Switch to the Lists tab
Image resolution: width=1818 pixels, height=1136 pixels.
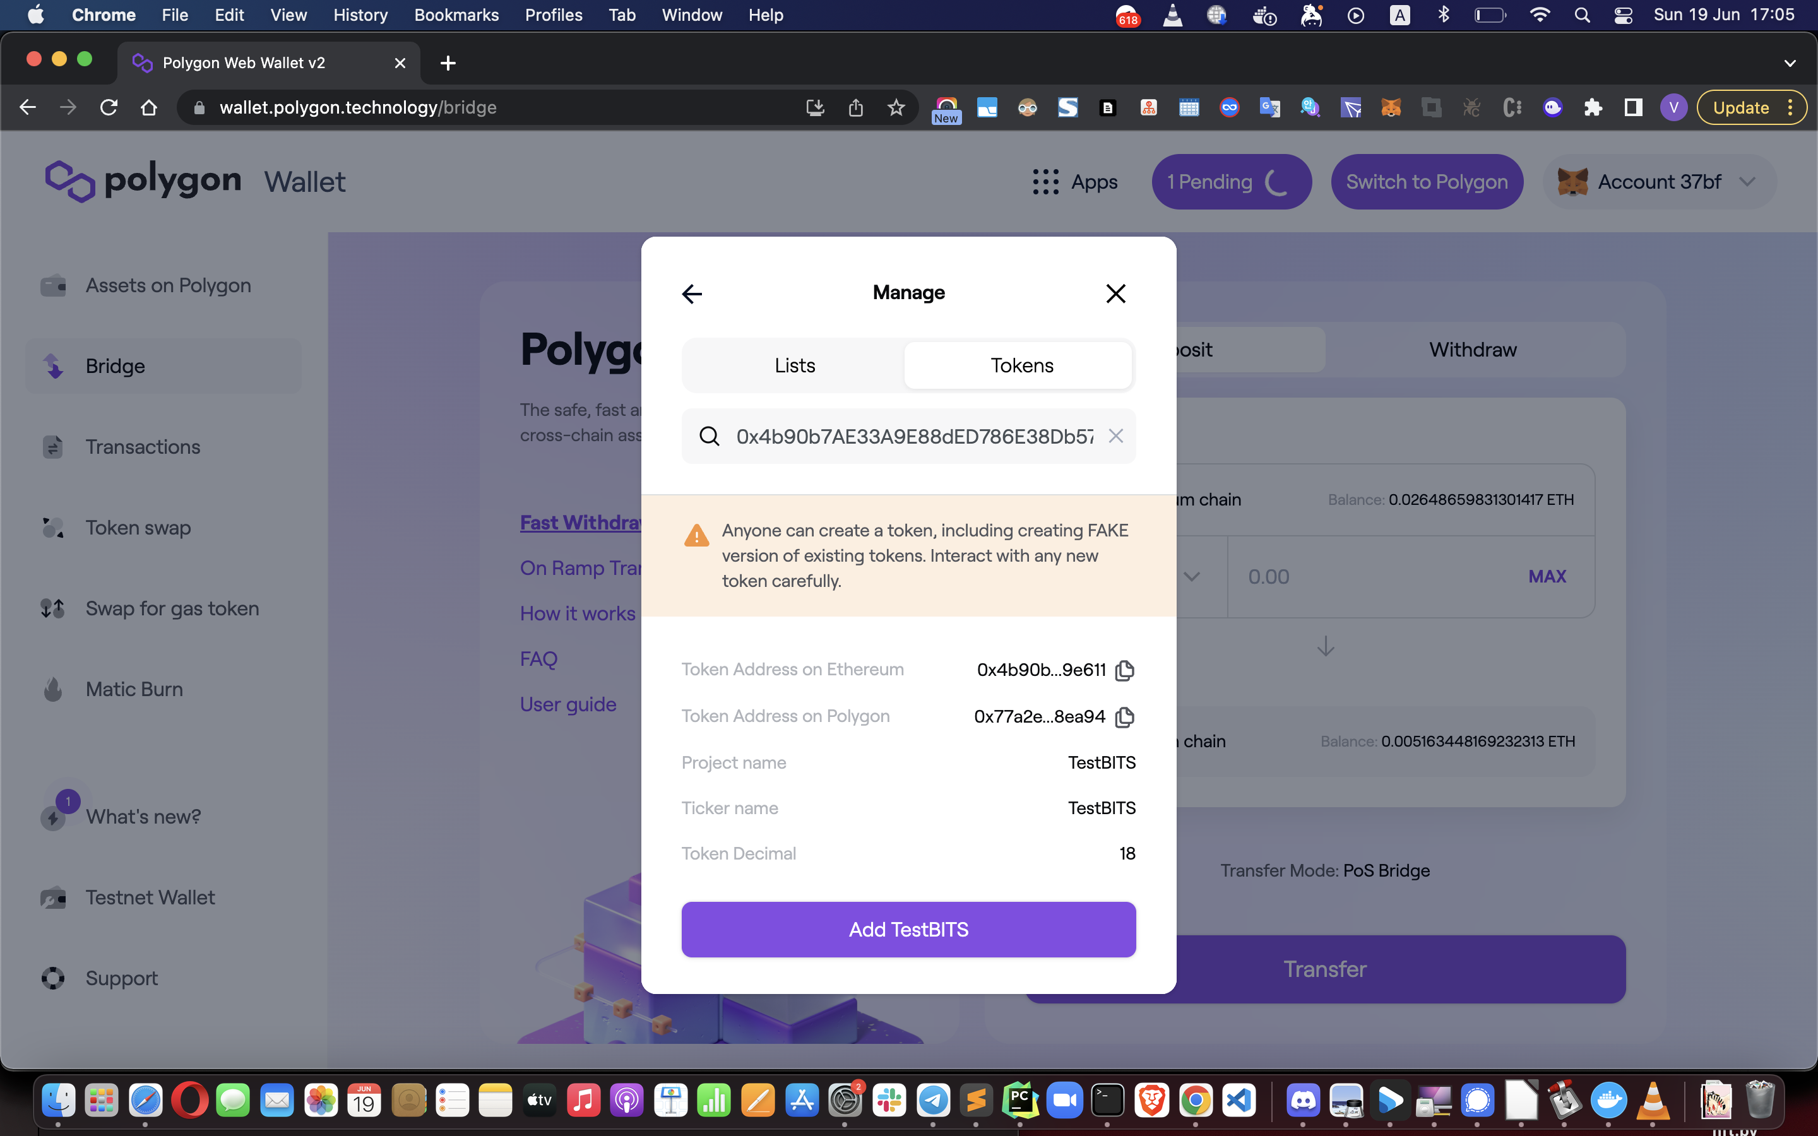pos(795,365)
